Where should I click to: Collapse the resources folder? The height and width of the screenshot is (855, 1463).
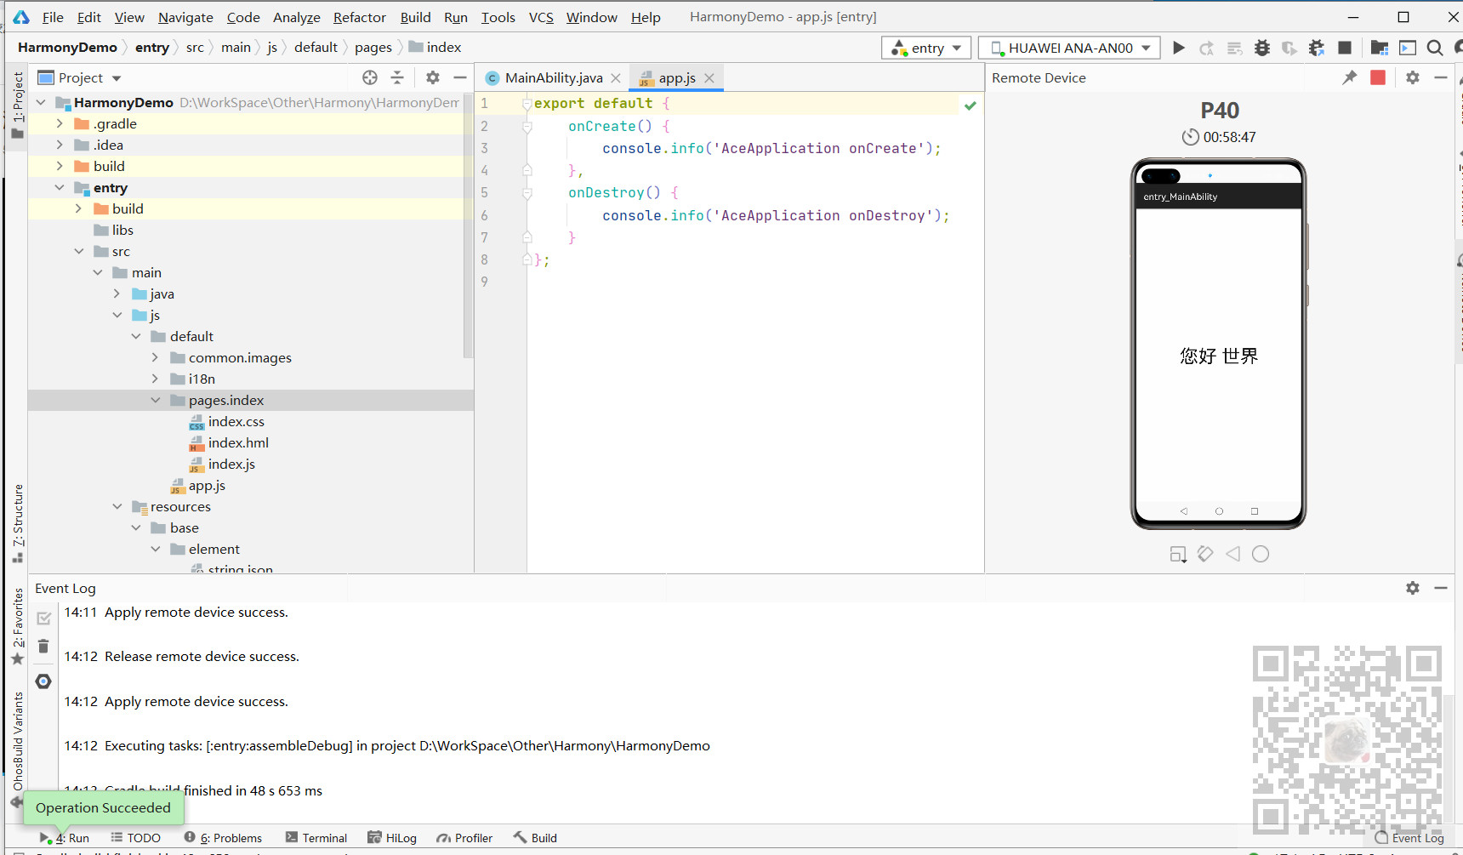(117, 506)
